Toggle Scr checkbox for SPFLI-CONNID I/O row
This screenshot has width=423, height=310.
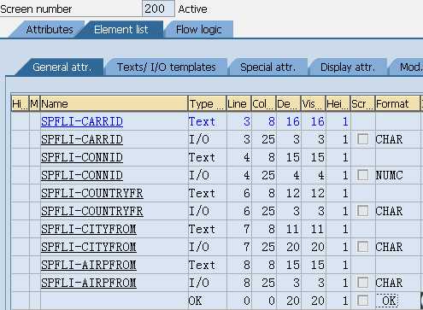coord(362,175)
